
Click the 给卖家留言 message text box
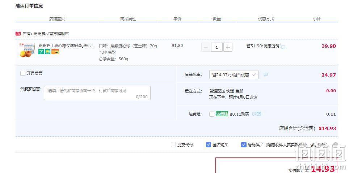(x=97, y=93)
